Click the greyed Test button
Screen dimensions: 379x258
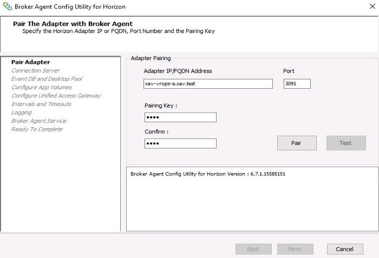(x=346, y=143)
